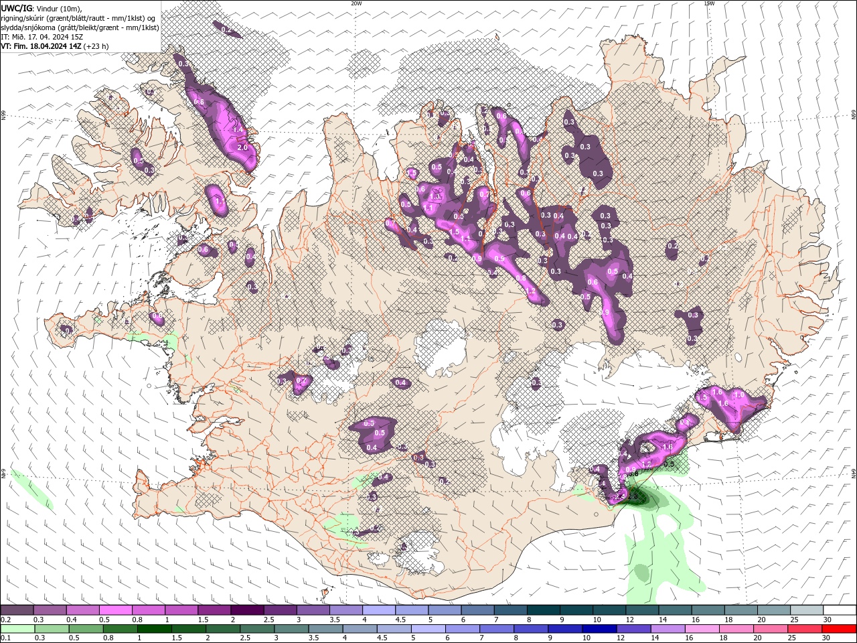Image resolution: width=857 pixels, height=643 pixels.
Task: Select the lower-row green swatch labeled 0.8
Action: [x=120, y=629]
